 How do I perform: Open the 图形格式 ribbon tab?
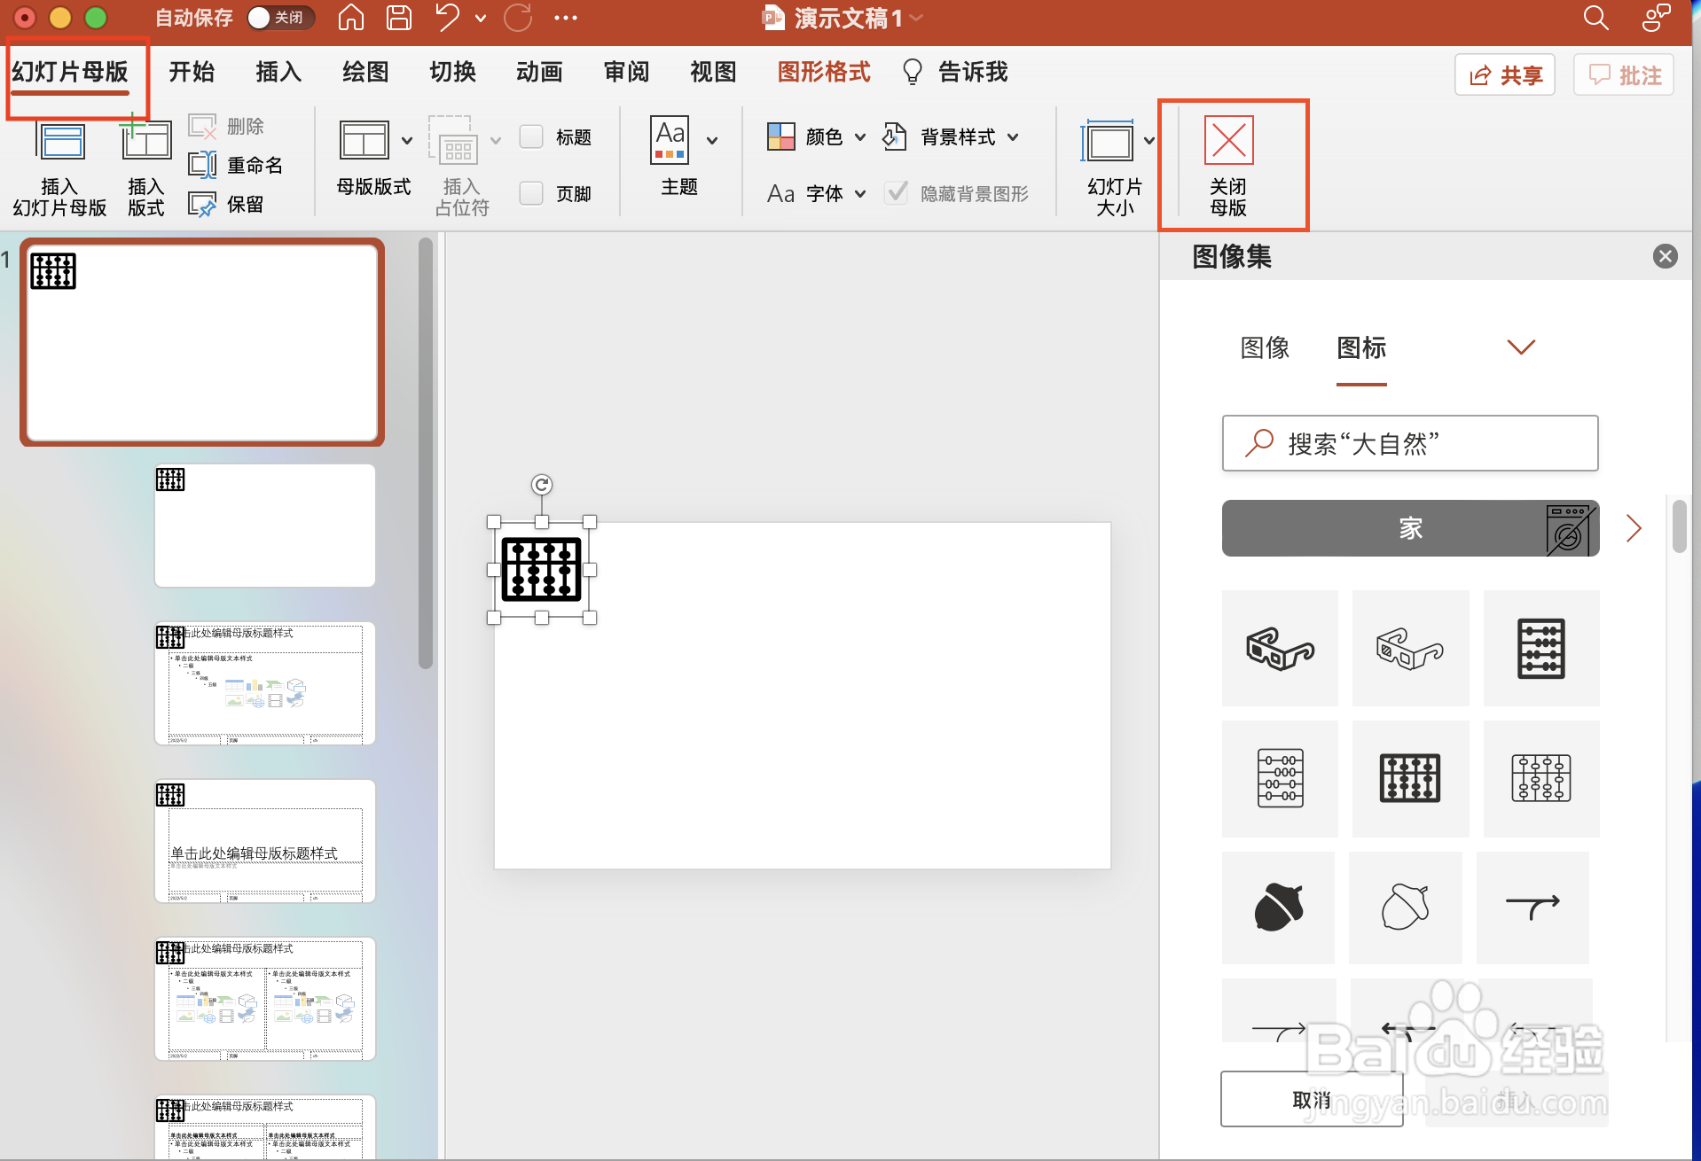823,72
